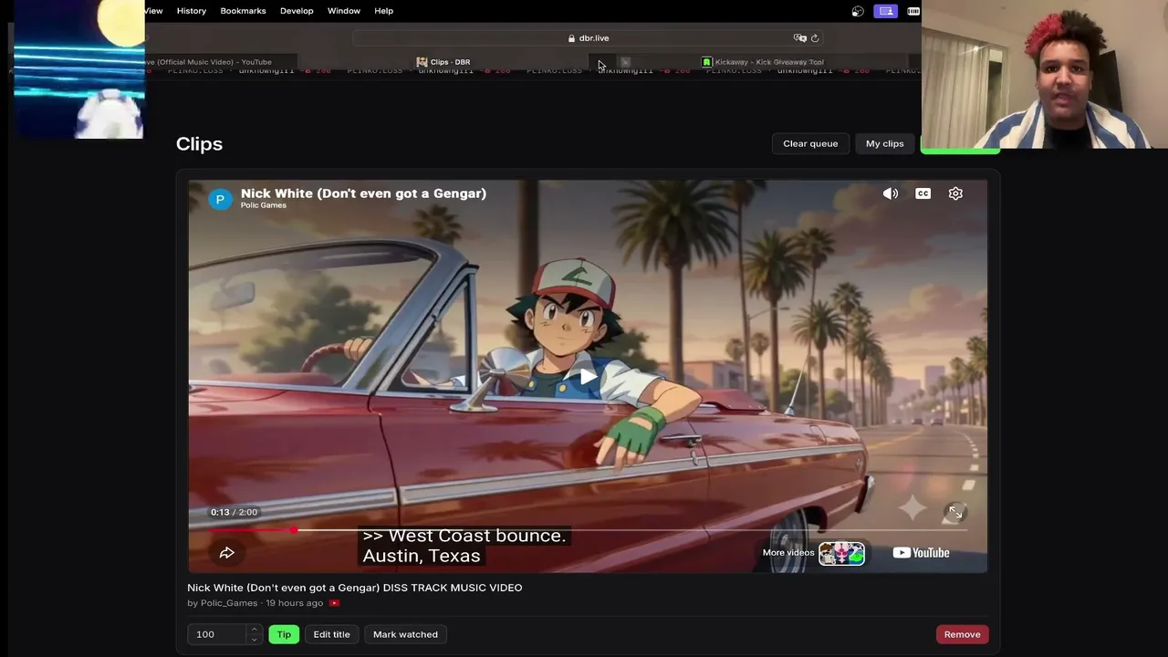This screenshot has height=657, width=1168.
Task: Click the translate icon in address bar
Action: pos(800,38)
